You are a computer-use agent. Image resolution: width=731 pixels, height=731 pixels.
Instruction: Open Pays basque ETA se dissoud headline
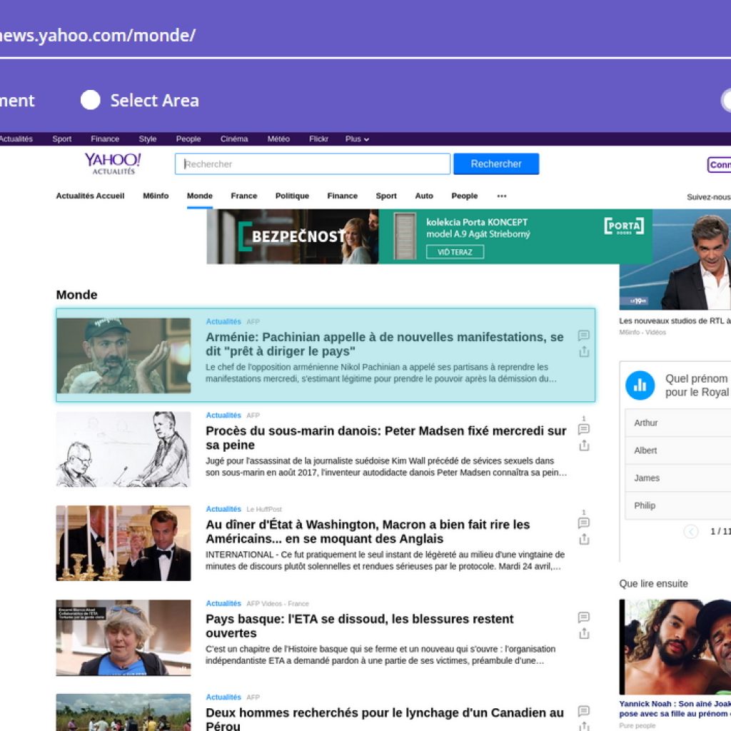tap(360, 626)
